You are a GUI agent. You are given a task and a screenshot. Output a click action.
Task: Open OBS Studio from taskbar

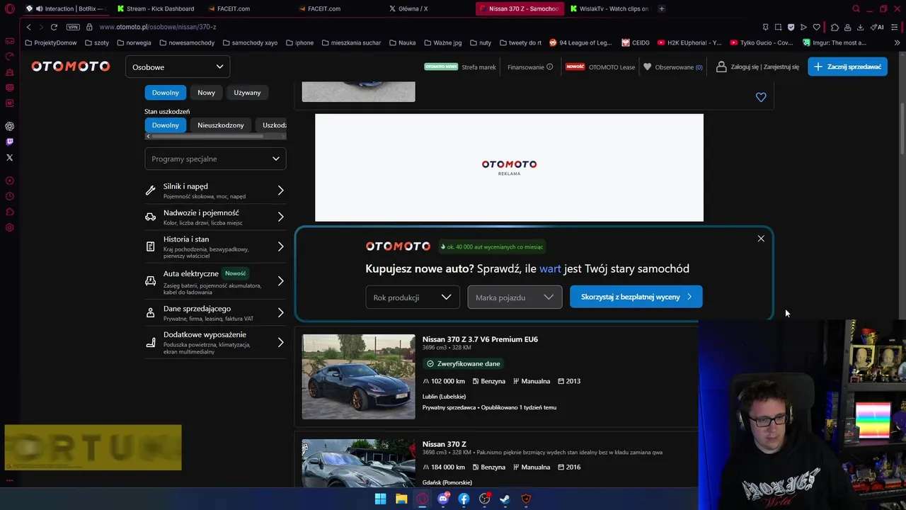point(484,499)
